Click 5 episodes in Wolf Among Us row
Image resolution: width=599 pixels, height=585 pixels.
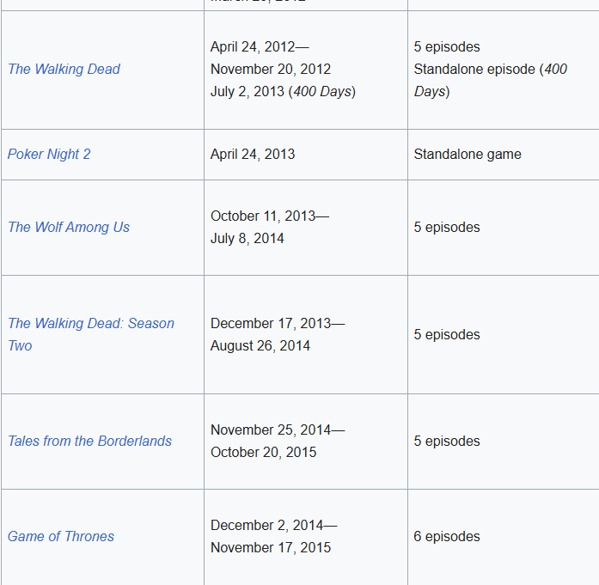tap(447, 227)
